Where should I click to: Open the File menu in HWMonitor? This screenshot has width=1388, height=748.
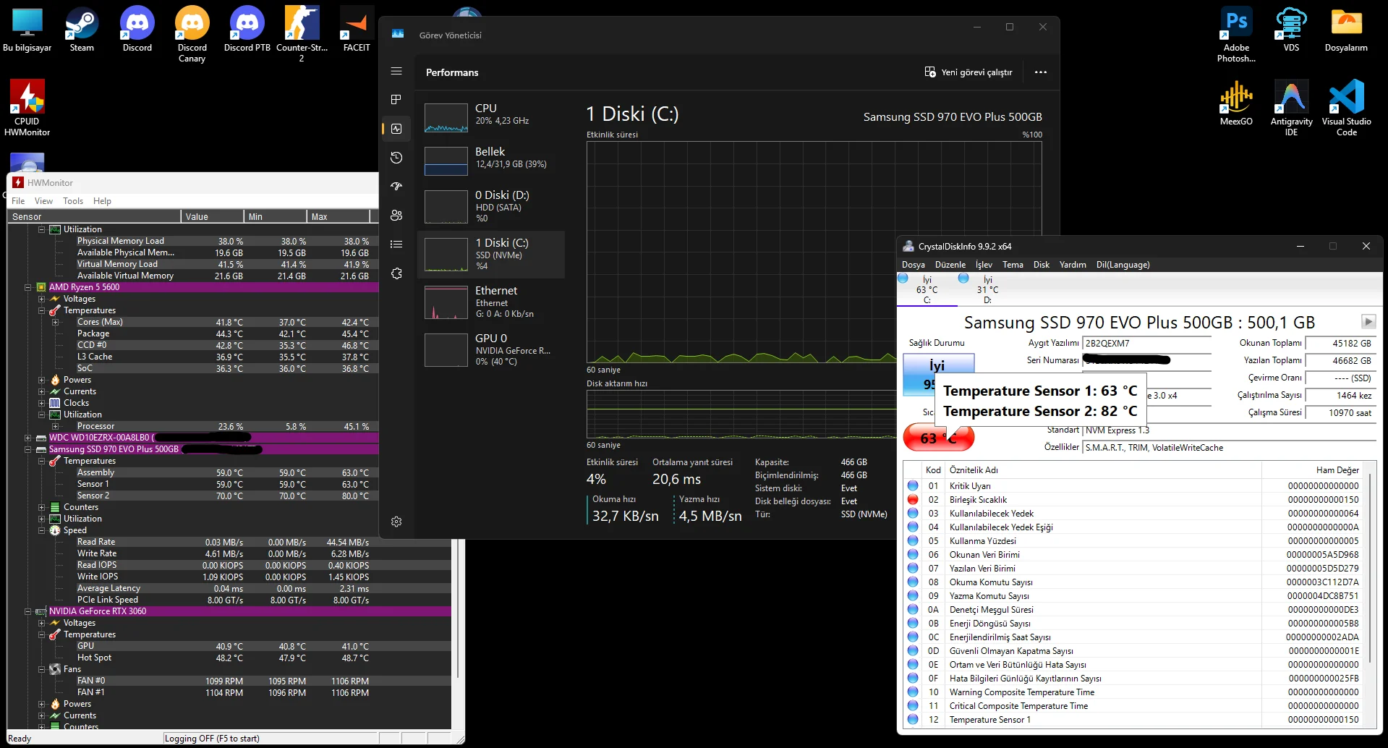[18, 201]
